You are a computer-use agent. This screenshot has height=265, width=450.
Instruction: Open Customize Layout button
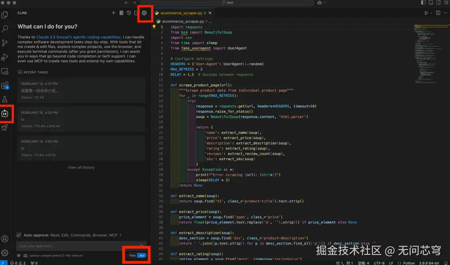(446, 3)
